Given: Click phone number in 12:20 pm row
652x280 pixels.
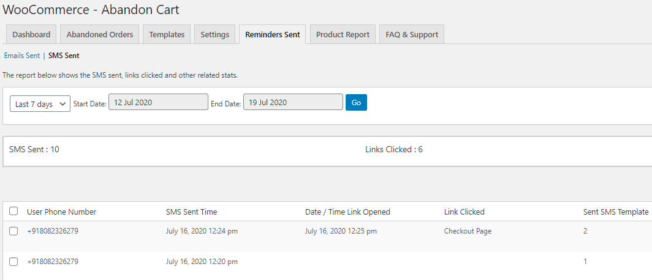Looking at the screenshot, I should tap(53, 262).
